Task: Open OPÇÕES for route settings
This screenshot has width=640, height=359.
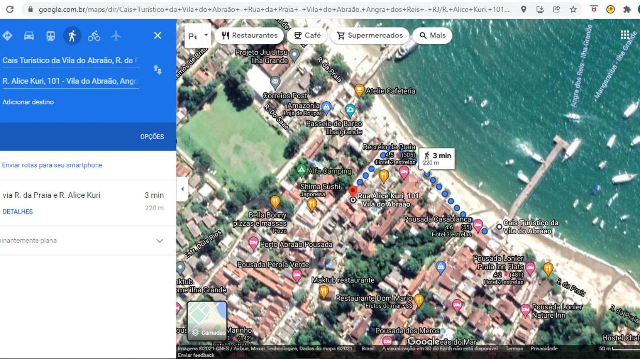Action: point(152,137)
